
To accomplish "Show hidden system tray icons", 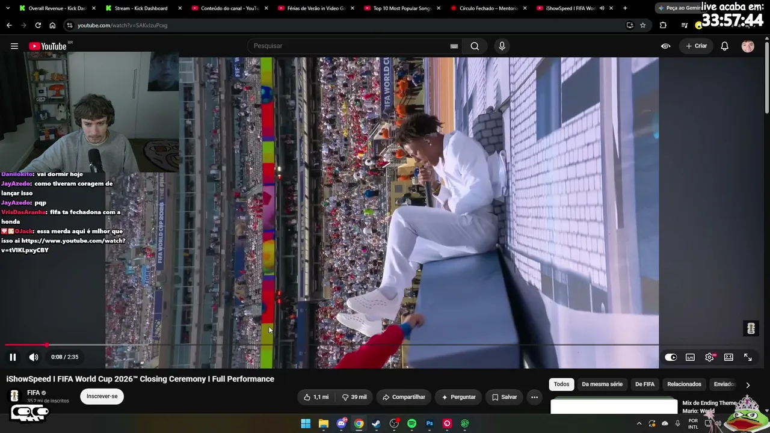I will (639, 423).
